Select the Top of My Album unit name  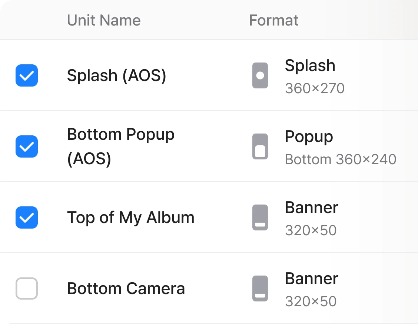tap(130, 217)
